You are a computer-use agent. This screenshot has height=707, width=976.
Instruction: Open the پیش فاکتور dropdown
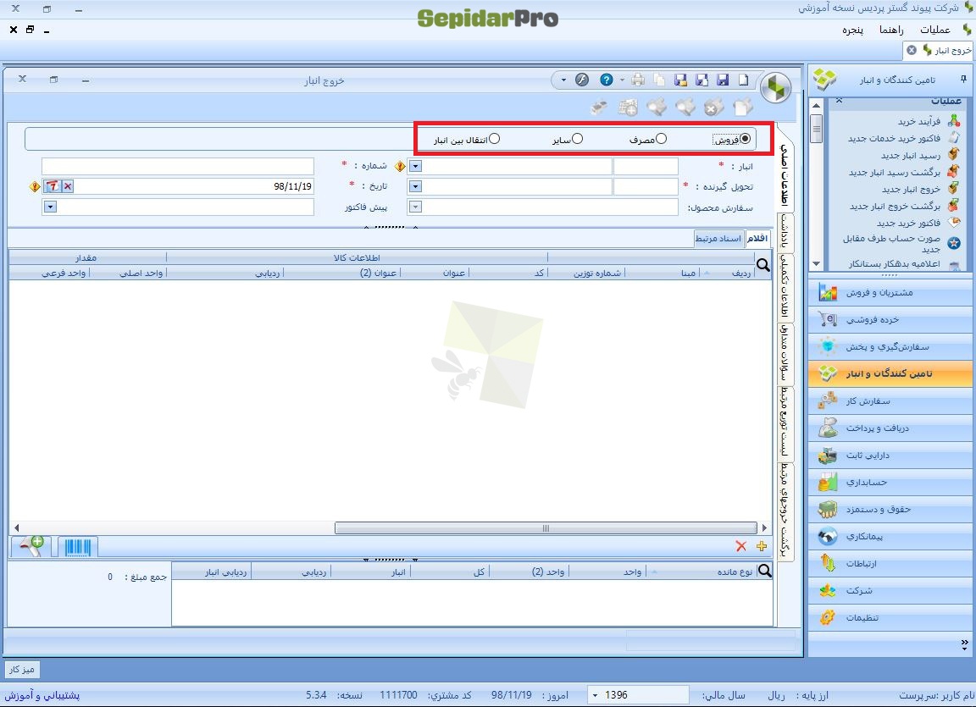point(51,207)
